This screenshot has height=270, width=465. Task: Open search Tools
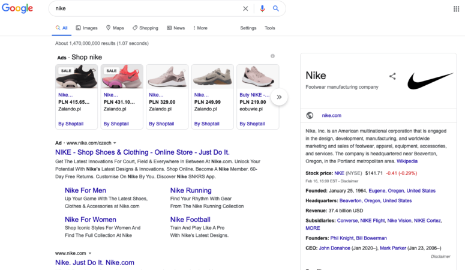270,28
